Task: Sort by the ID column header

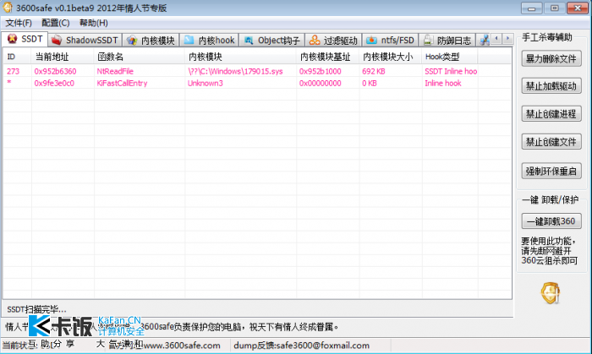Action: (18, 57)
